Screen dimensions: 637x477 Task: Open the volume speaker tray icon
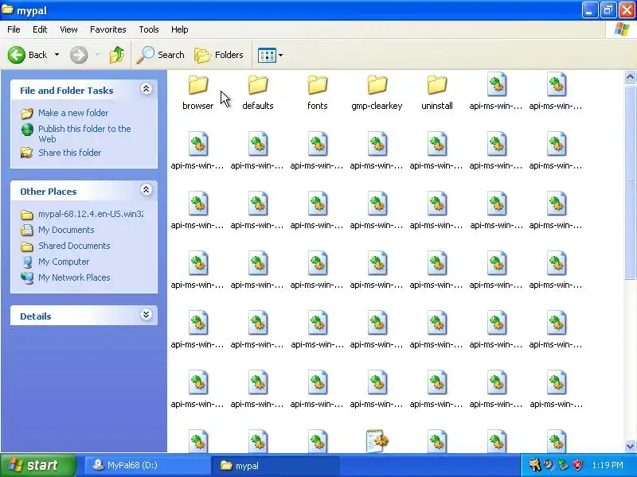549,465
